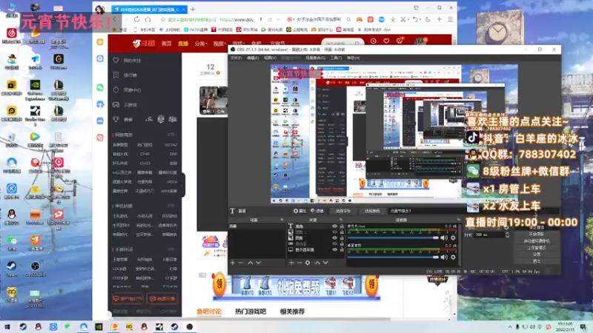
Task: Open OBS 场景集合 menu
Action: tap(315, 58)
